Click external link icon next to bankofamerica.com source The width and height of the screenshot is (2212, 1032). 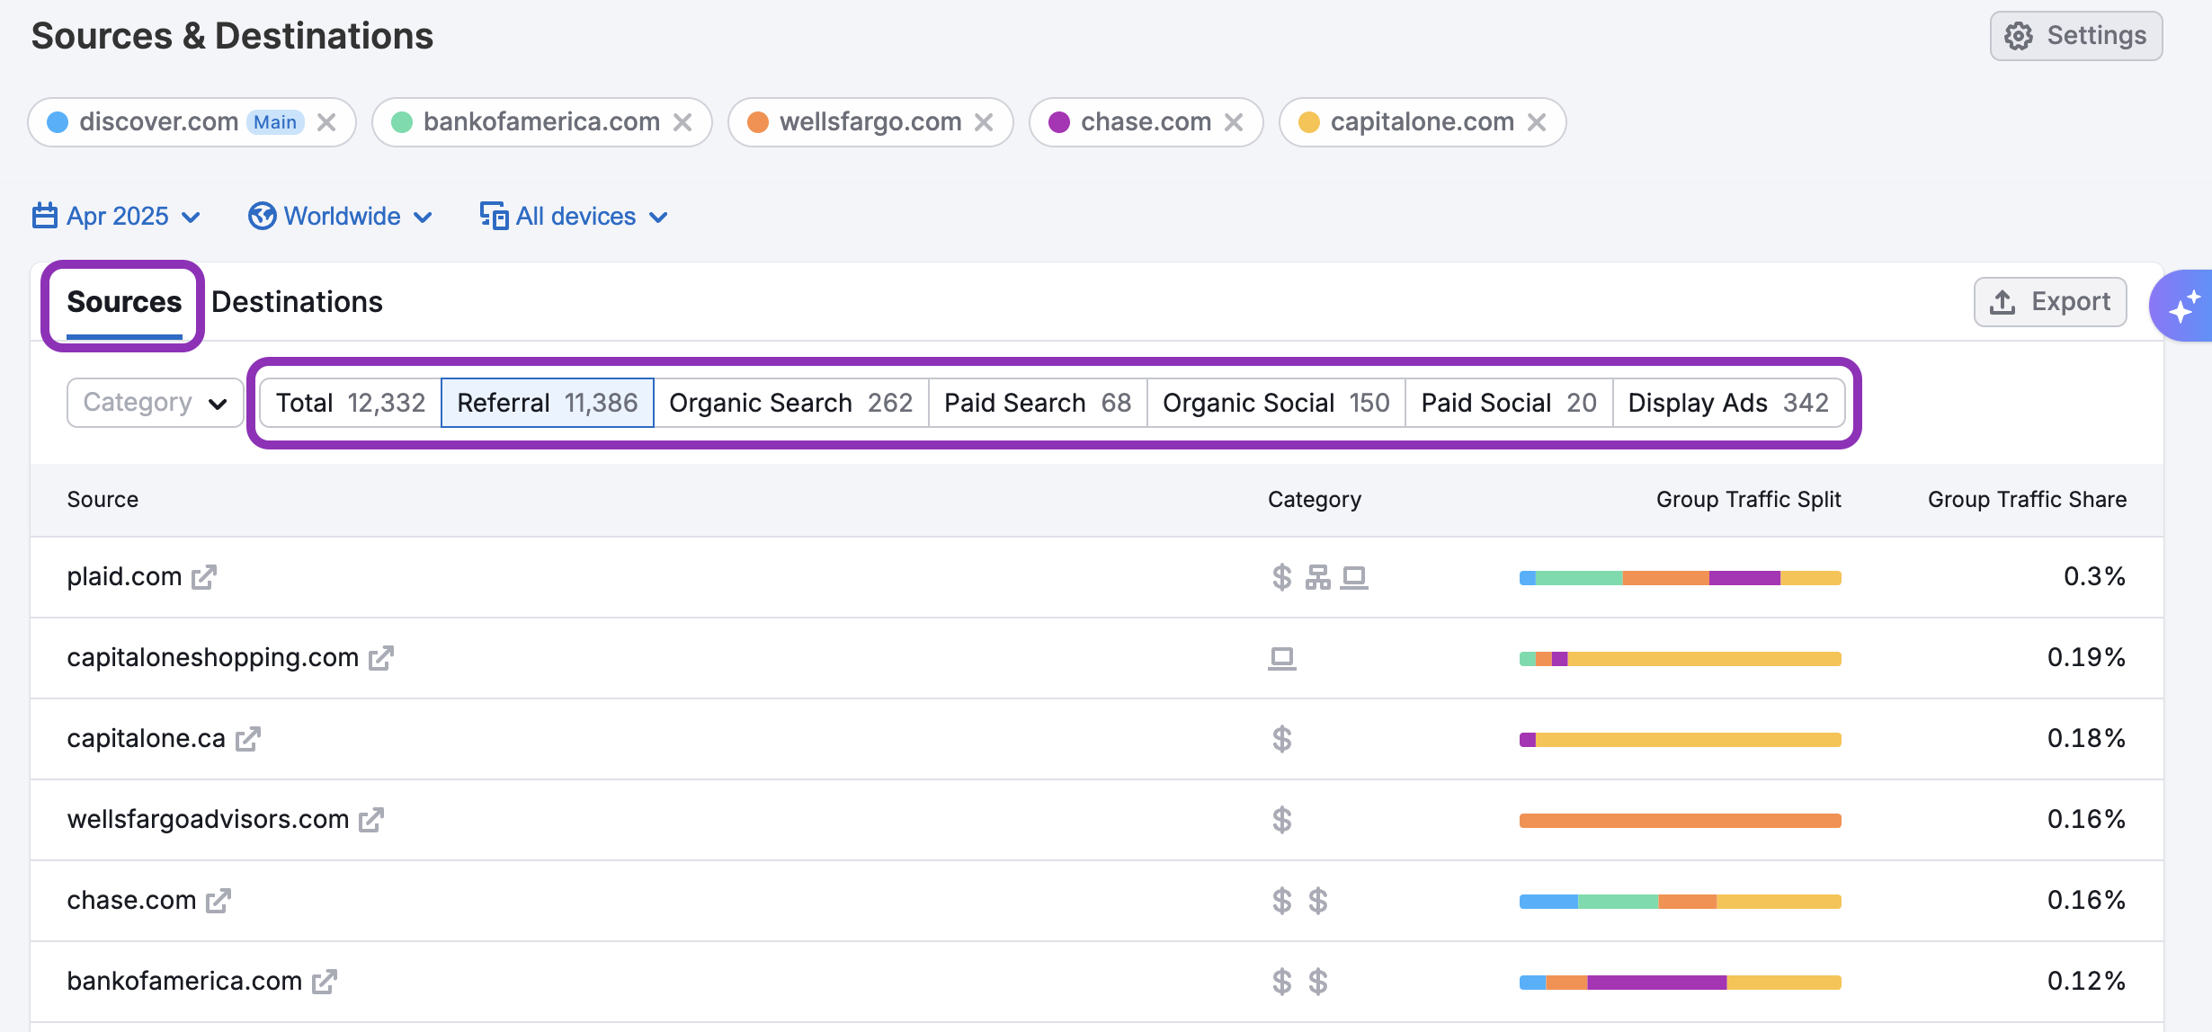[325, 982]
